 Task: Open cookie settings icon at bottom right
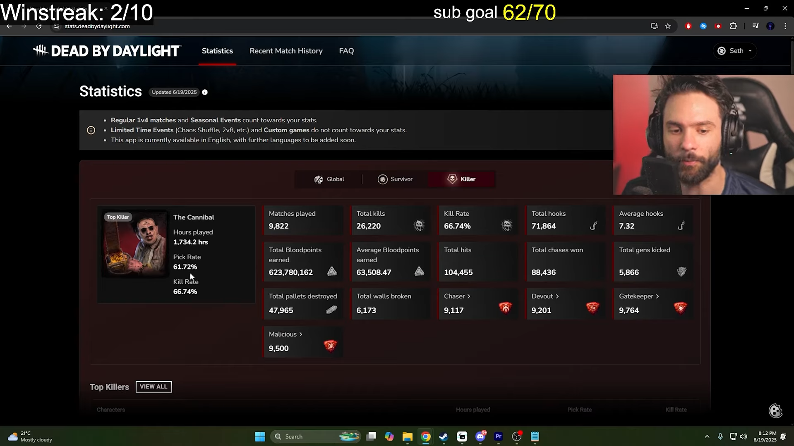[x=775, y=410]
